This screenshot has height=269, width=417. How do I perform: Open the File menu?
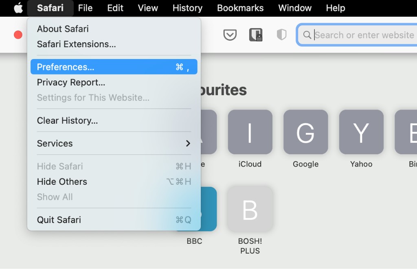tap(85, 8)
